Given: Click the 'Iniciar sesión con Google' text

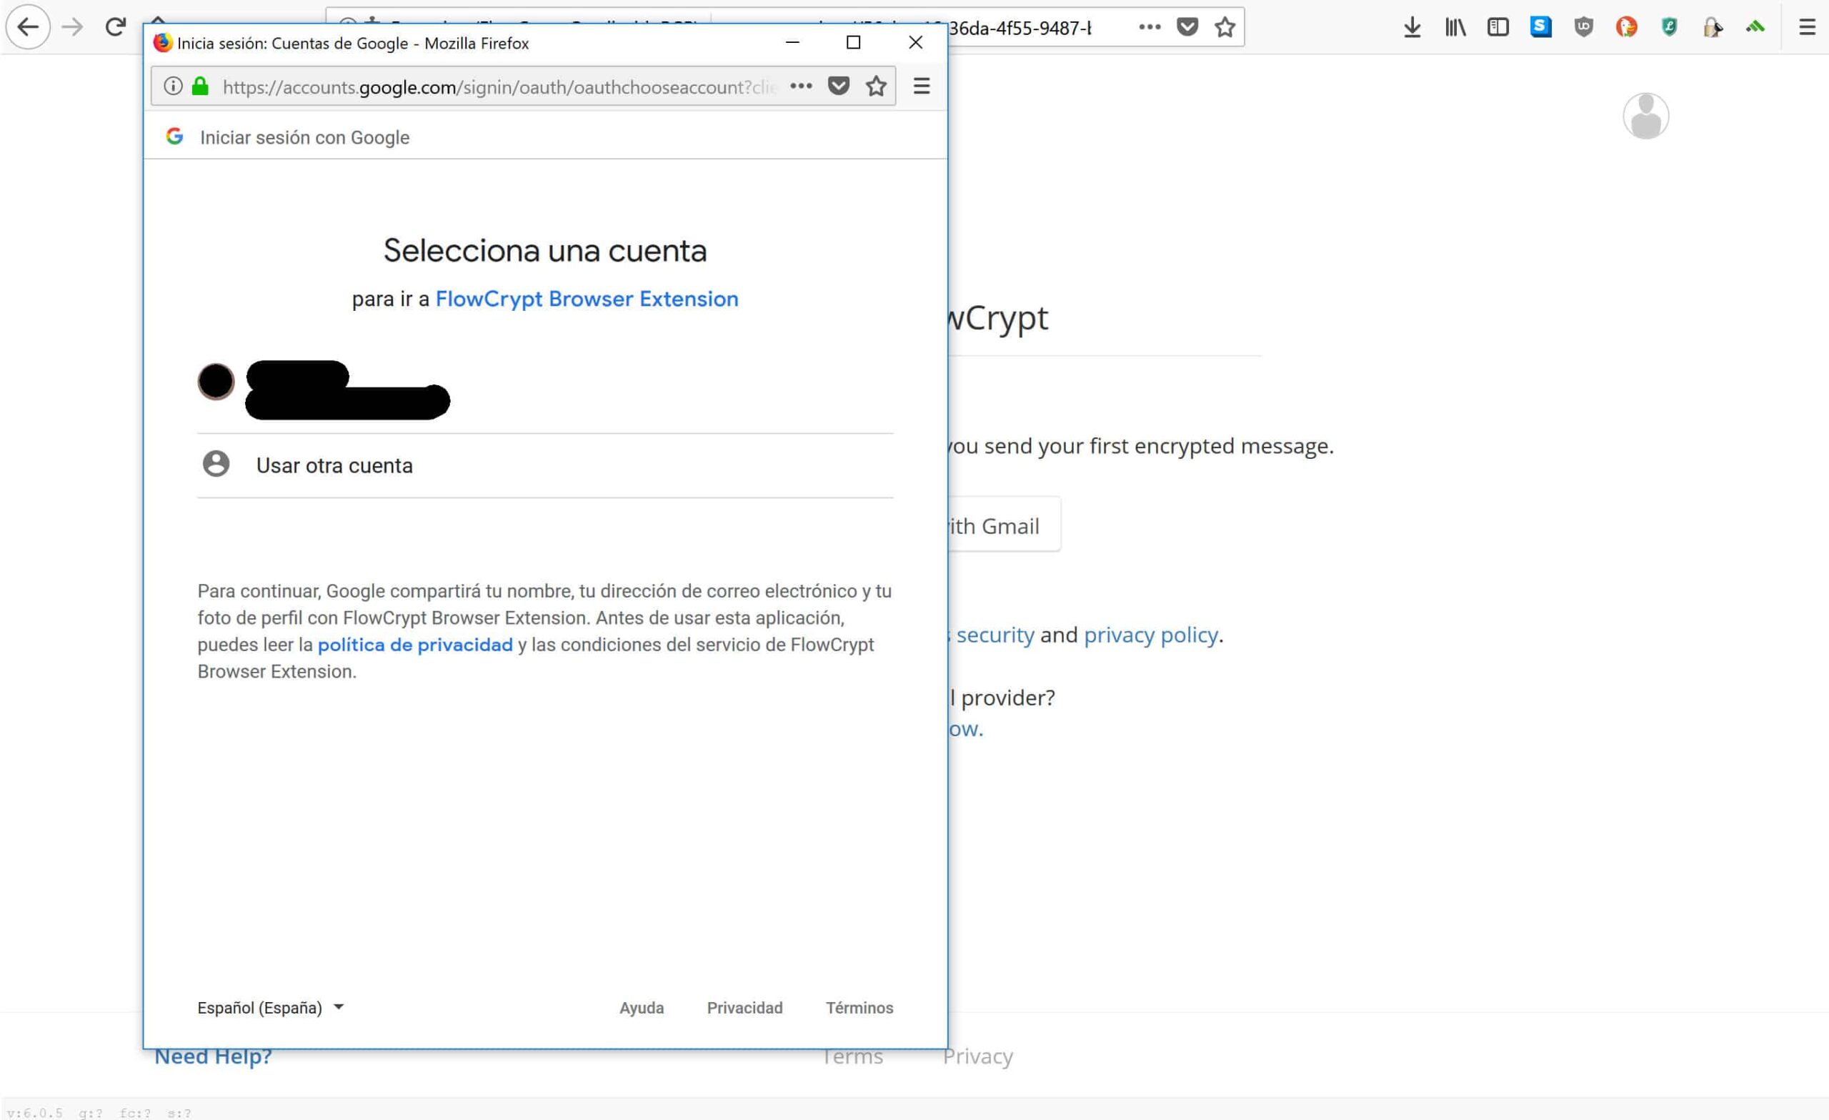Looking at the screenshot, I should click(x=305, y=137).
